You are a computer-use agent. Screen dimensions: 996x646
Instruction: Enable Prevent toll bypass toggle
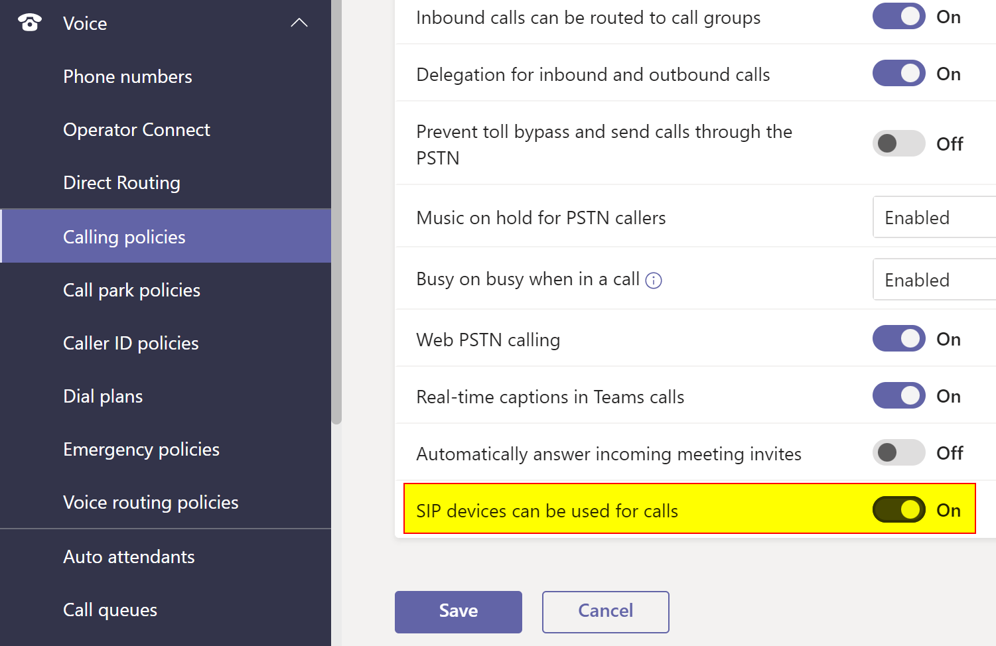coord(898,143)
